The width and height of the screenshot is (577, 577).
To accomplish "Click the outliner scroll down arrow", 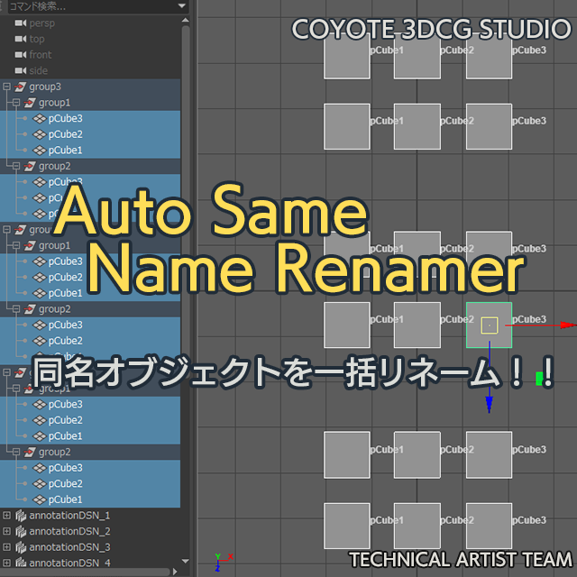I will point(186,562).
